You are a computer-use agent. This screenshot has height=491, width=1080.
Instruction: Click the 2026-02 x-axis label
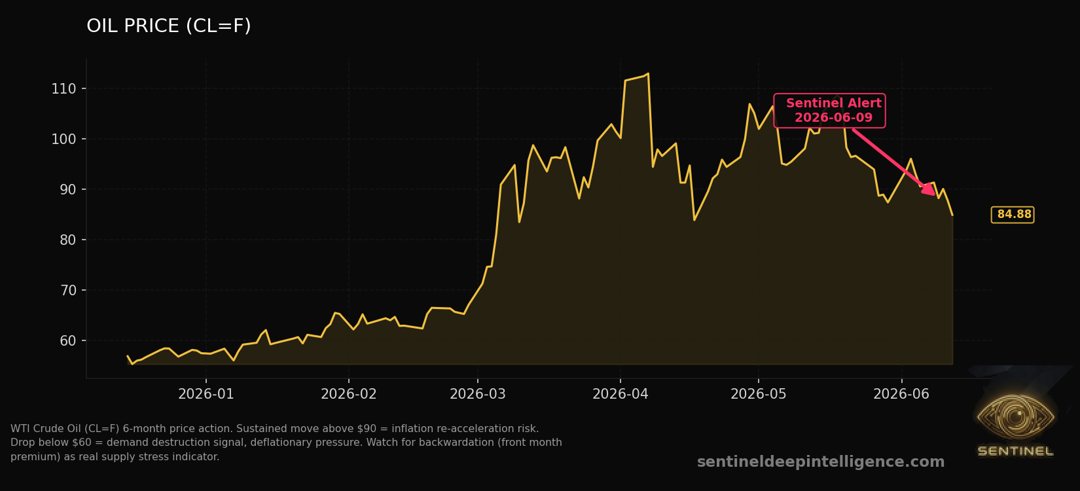(x=349, y=394)
